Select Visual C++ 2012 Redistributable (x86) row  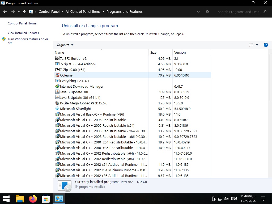tap(132, 159)
